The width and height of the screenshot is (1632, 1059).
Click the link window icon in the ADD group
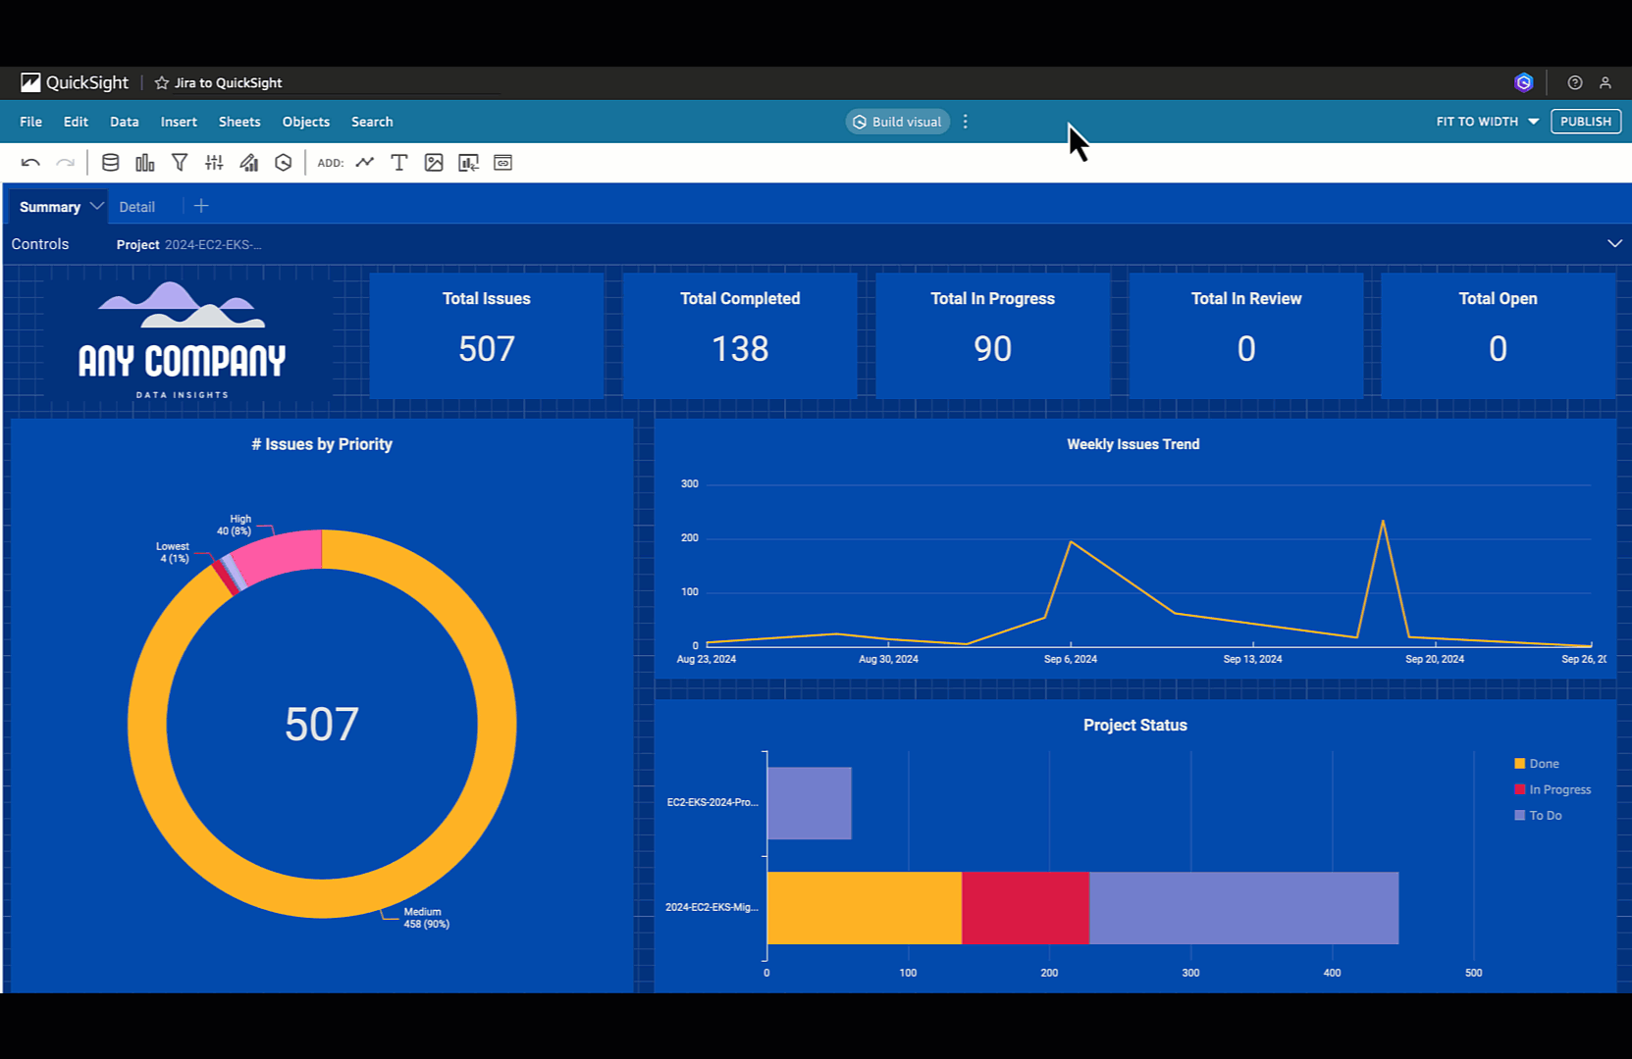tap(503, 163)
